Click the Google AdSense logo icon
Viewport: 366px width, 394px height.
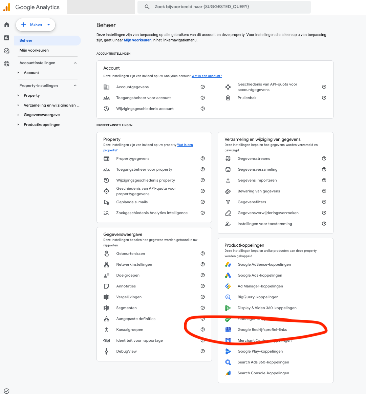point(228,264)
